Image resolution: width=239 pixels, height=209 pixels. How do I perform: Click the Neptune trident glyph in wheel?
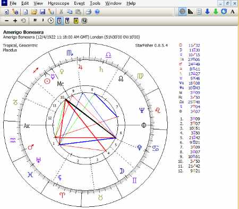tap(142, 110)
